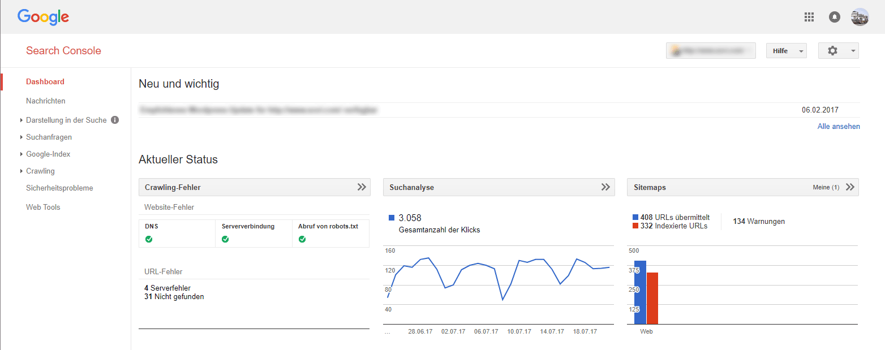Click the Neu und wichtig heading
The height and width of the screenshot is (350, 885).
(x=179, y=84)
